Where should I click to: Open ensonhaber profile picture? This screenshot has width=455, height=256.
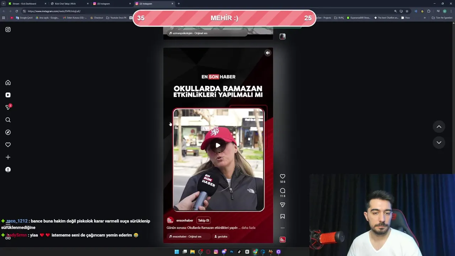coord(170,220)
